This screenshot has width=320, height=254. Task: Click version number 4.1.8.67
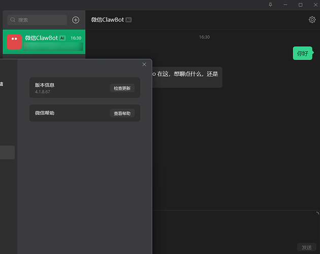point(43,91)
